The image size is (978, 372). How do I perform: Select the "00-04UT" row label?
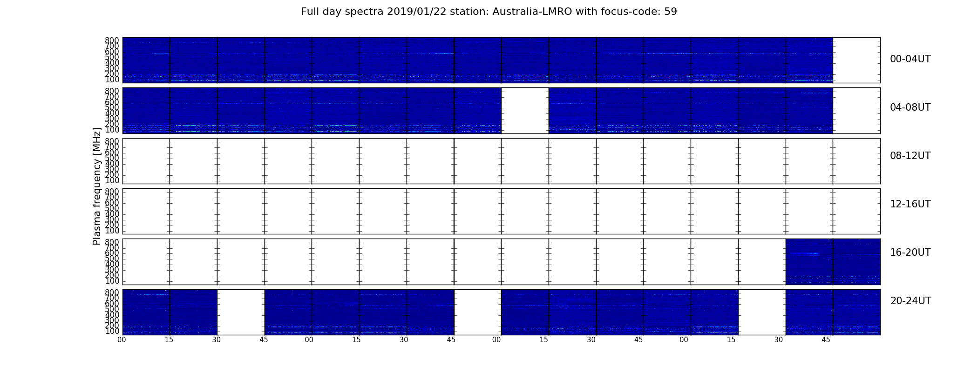point(910,59)
